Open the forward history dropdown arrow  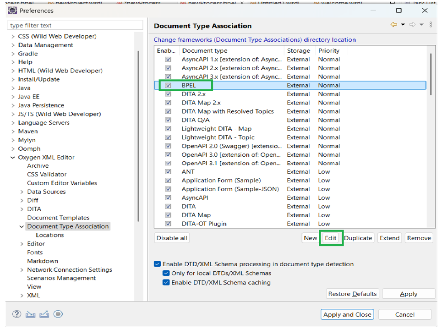[421, 25]
